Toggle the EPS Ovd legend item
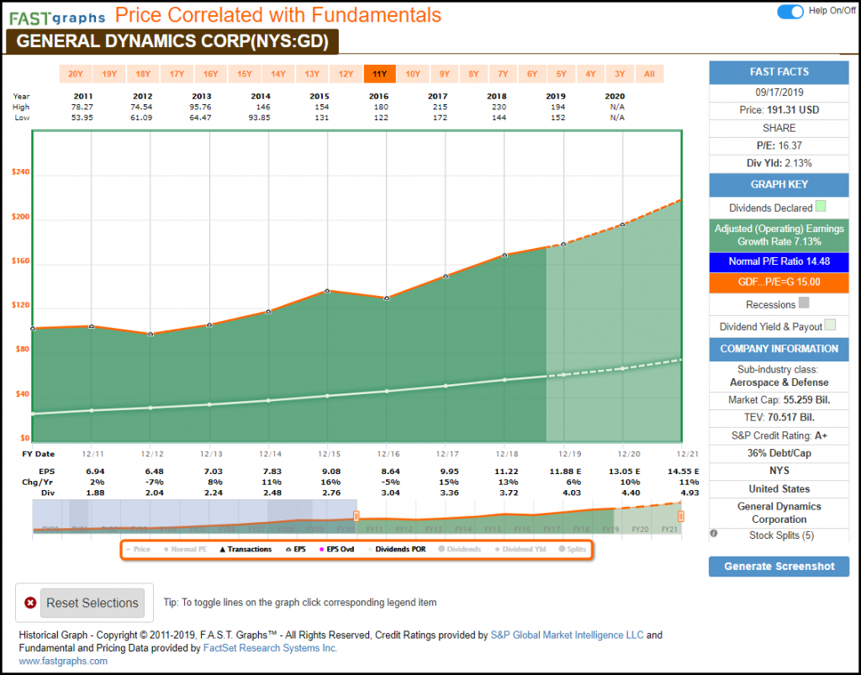The image size is (861, 675). tap(336, 549)
